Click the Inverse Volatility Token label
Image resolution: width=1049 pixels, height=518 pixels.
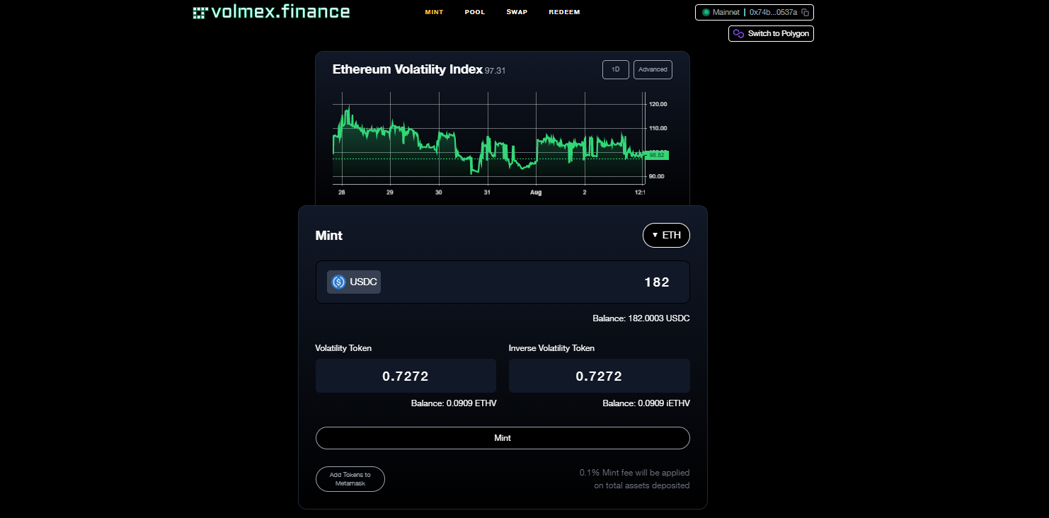(551, 348)
